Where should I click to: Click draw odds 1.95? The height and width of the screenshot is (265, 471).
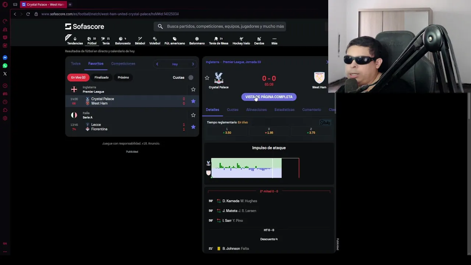pyautogui.click(x=269, y=131)
